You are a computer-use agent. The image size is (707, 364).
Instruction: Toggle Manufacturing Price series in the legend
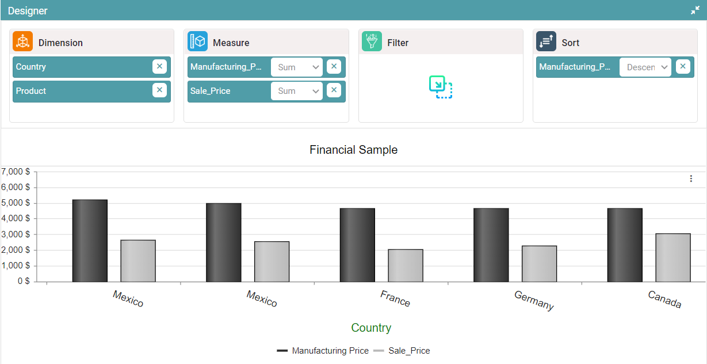click(323, 351)
